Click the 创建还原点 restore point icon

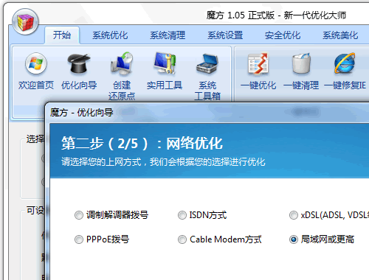pos(122,63)
